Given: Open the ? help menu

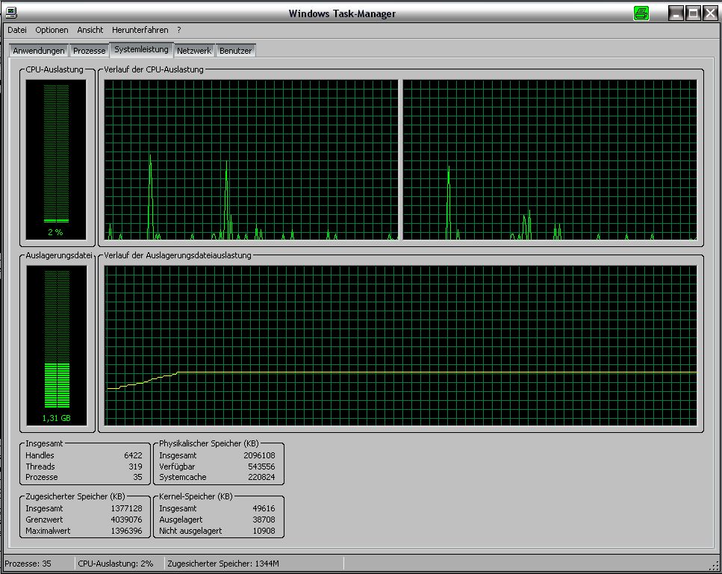Looking at the screenshot, I should 179,30.
